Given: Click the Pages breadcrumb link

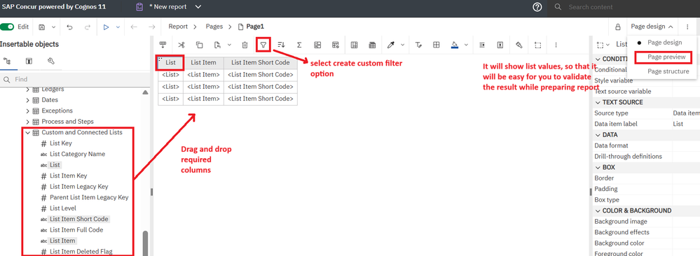Looking at the screenshot, I should click(x=214, y=27).
